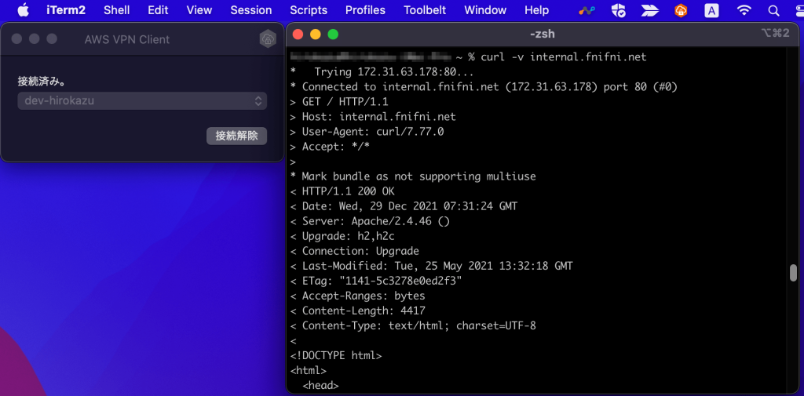This screenshot has width=804, height=396.
Task: Click the User-Agent: curl/7.77.0 line
Action: (367, 132)
